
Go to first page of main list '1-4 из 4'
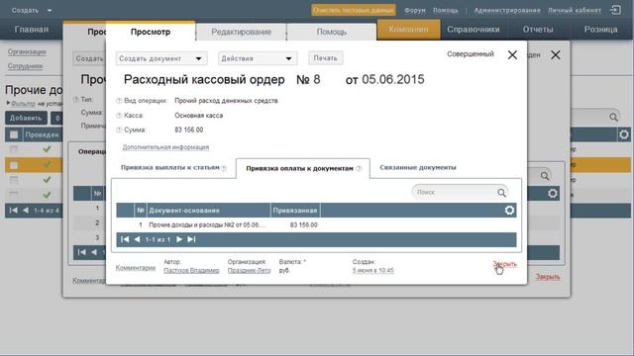13,211
